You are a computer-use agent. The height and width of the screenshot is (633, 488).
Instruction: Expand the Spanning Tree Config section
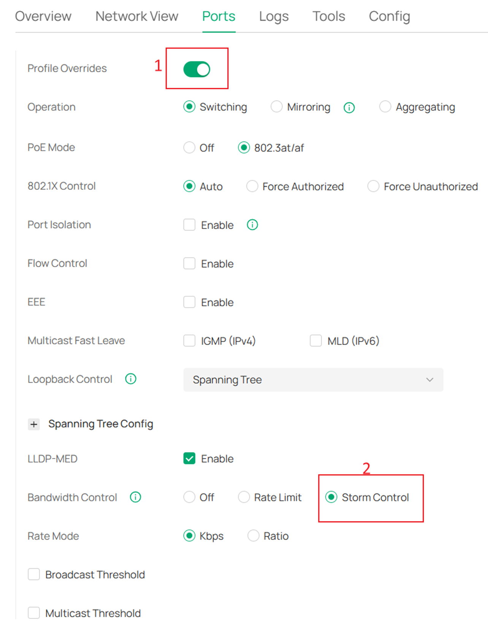(34, 424)
